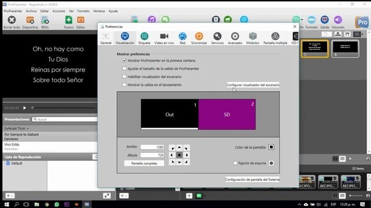Open the Volumen toolbar icon
The width and height of the screenshot is (371, 208).
point(338,20)
